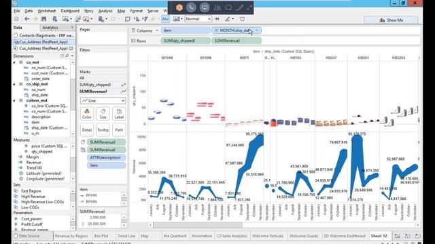The height and width of the screenshot is (244, 435).
Task: Open the Dimensions pane menu arrow
Action: [x=73, y=56]
